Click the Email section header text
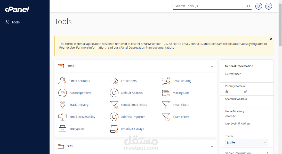The width and height of the screenshot is (282, 154). (70, 66)
